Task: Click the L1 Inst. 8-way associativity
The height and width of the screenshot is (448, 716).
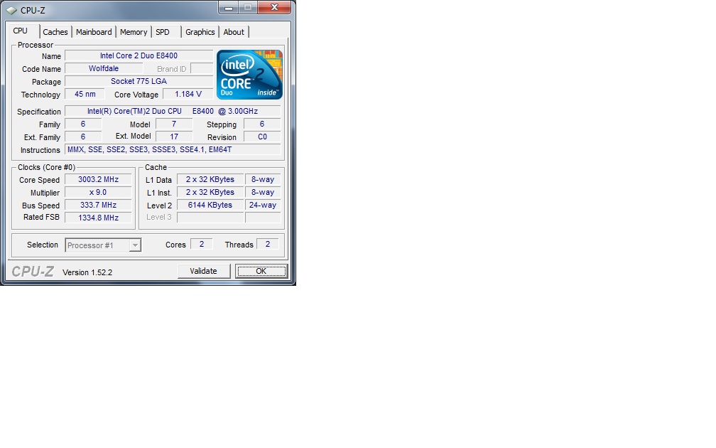Action: 263,193
